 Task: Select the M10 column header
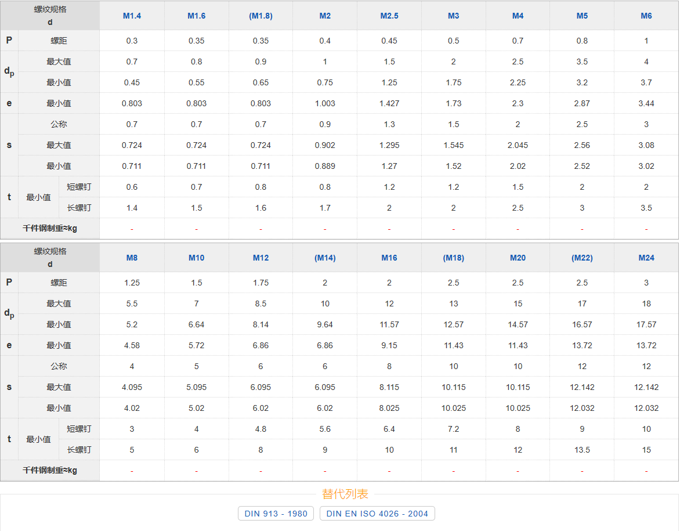pyautogui.click(x=196, y=258)
